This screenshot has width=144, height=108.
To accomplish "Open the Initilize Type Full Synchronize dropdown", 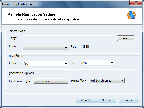I will tap(107, 81).
